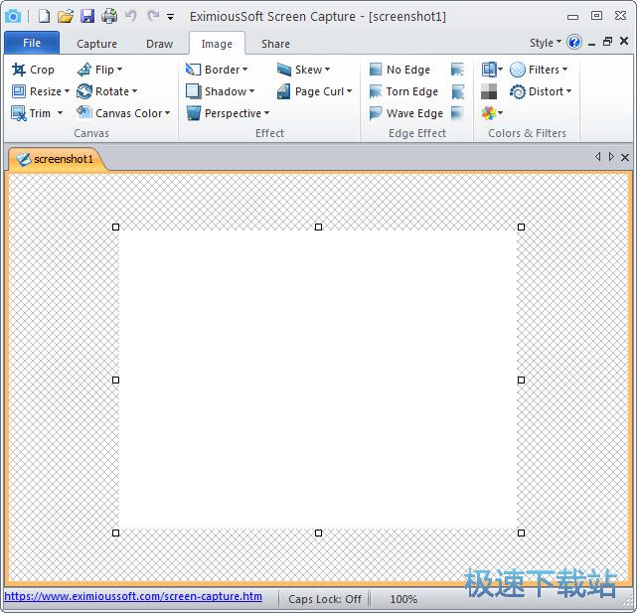Choose the No Edge option

399,70
